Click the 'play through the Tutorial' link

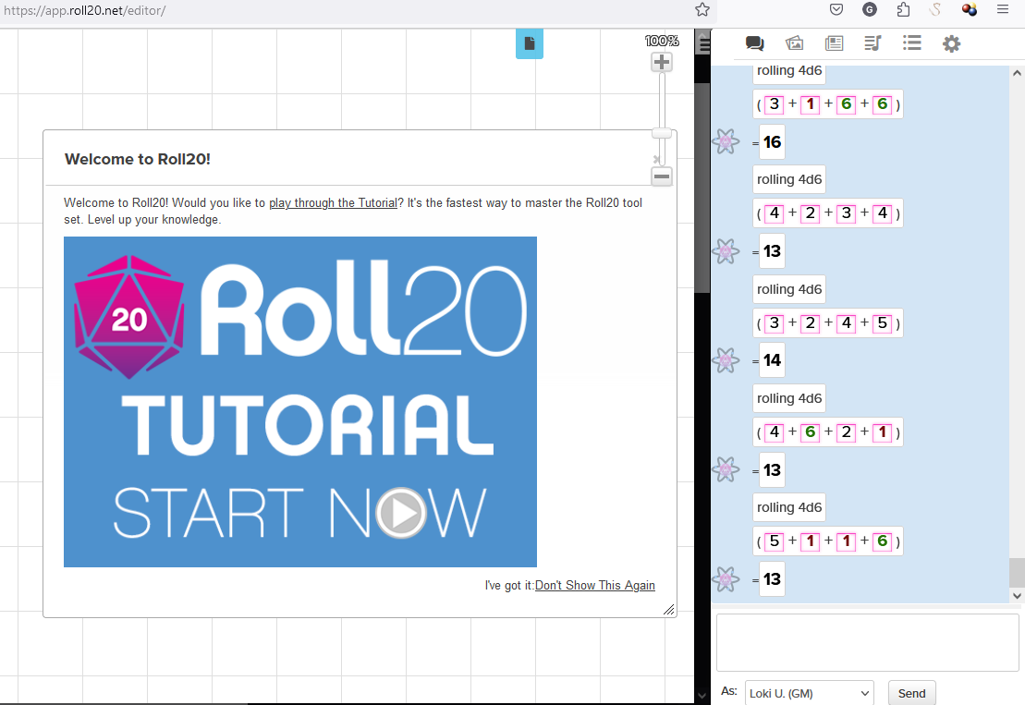pyautogui.click(x=333, y=203)
